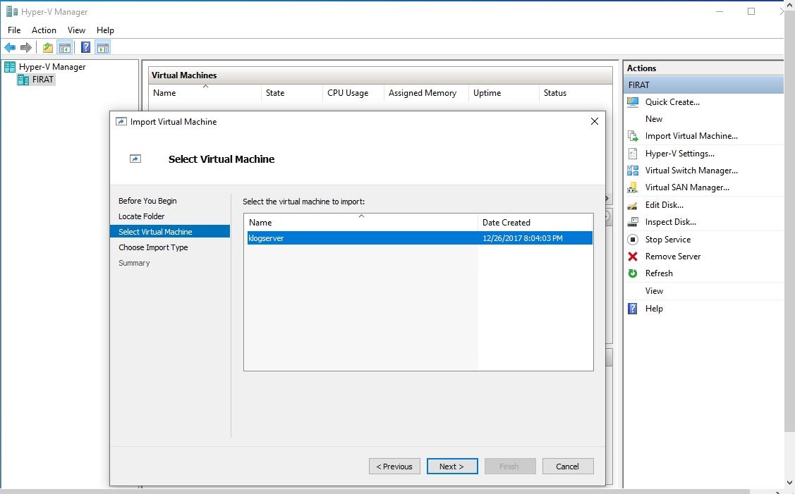Viewport: 795px width, 494px height.
Task: Click the blue Help toolbar icon
Action: point(85,48)
